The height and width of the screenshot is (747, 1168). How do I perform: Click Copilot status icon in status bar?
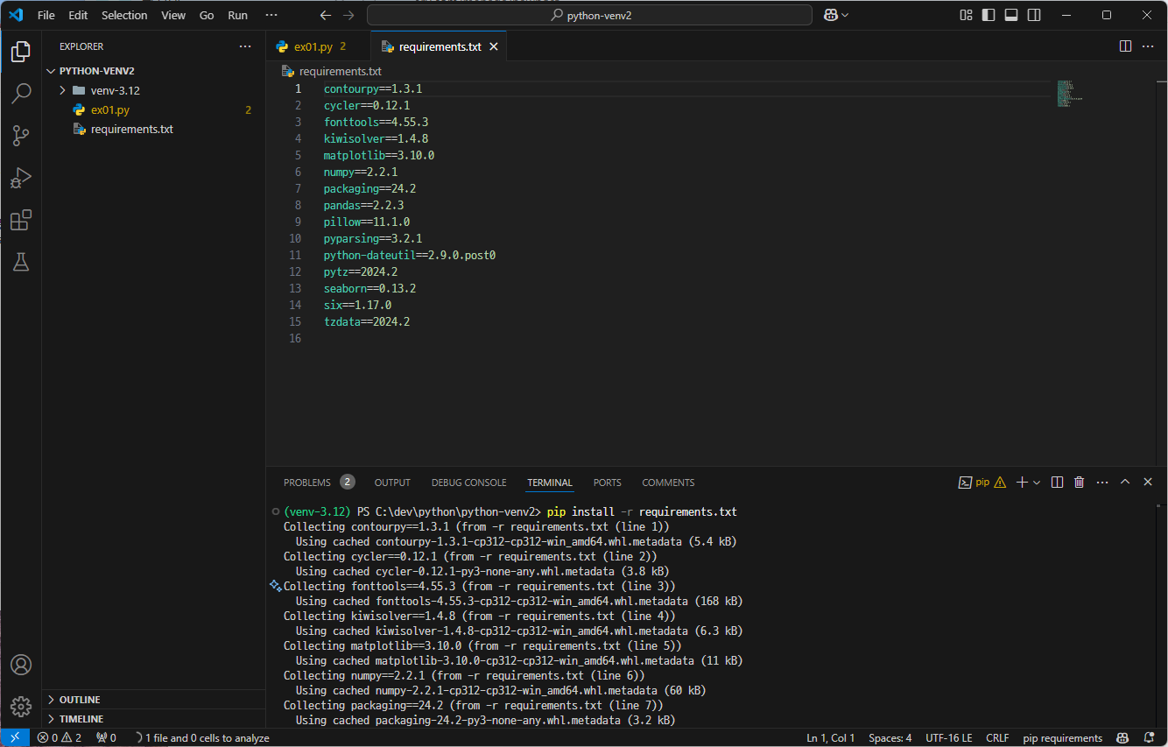[1122, 738]
